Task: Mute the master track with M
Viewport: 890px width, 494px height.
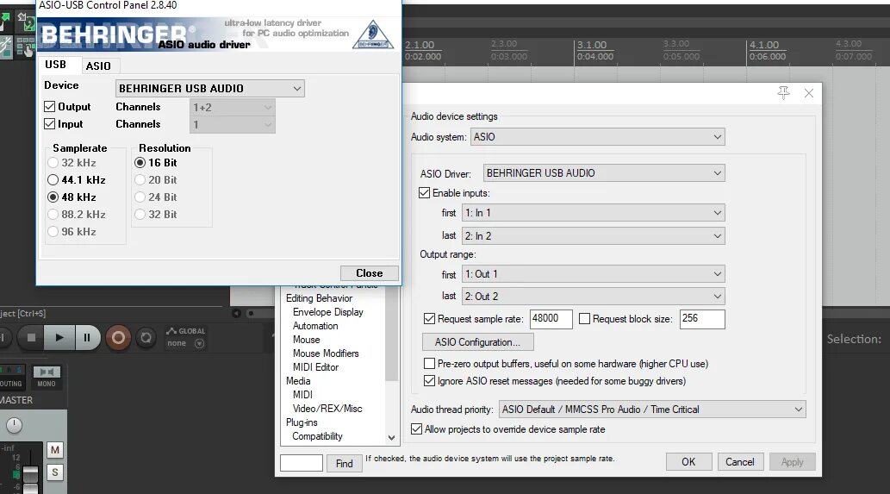Action: tap(54, 450)
